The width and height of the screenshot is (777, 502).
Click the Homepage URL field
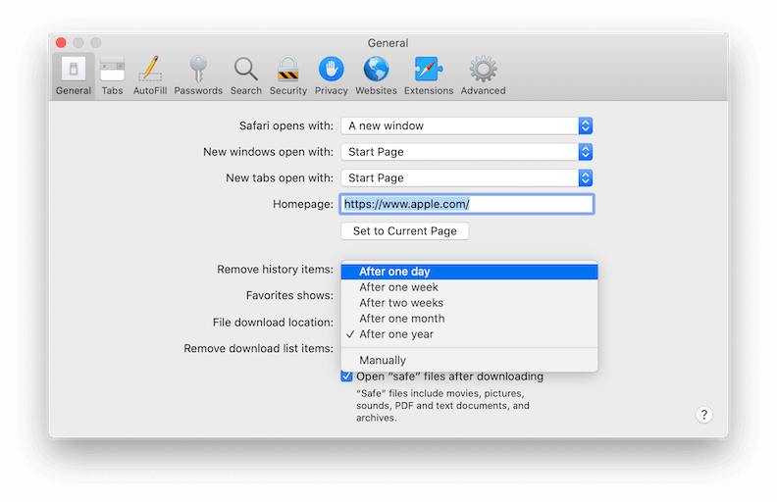(x=467, y=204)
